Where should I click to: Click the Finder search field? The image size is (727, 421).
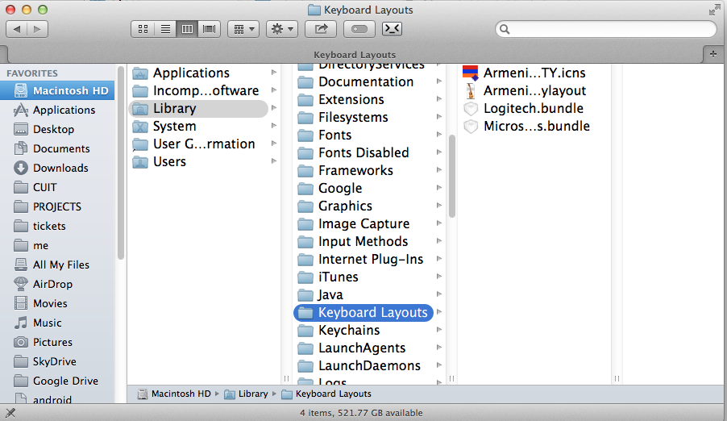click(606, 29)
